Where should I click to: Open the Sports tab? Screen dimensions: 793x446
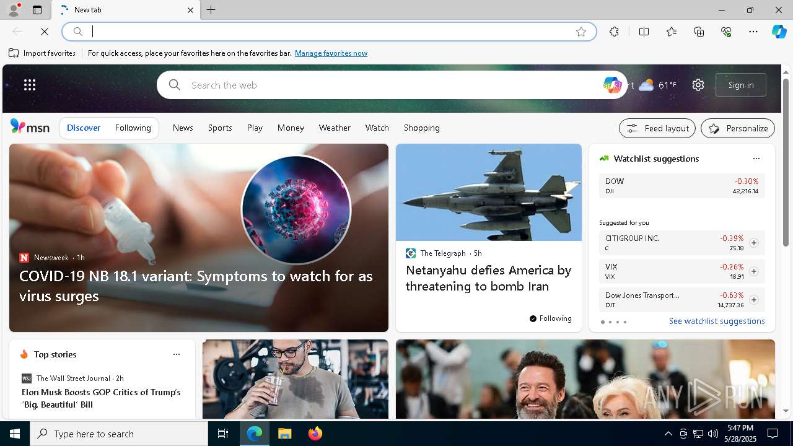220,128
